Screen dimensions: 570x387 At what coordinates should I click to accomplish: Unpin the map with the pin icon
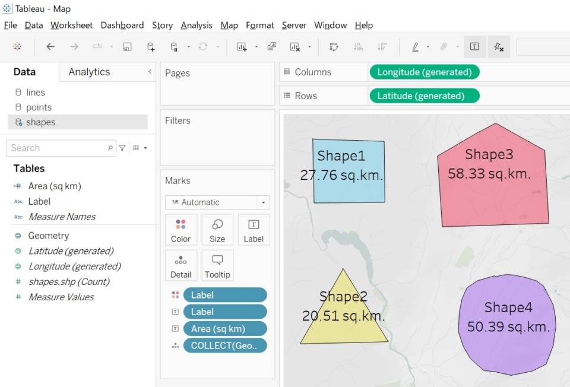pyautogui.click(x=498, y=46)
